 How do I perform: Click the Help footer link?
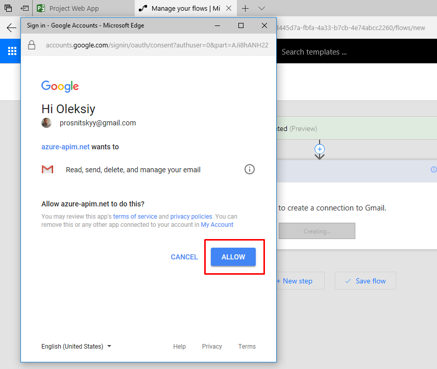click(179, 346)
